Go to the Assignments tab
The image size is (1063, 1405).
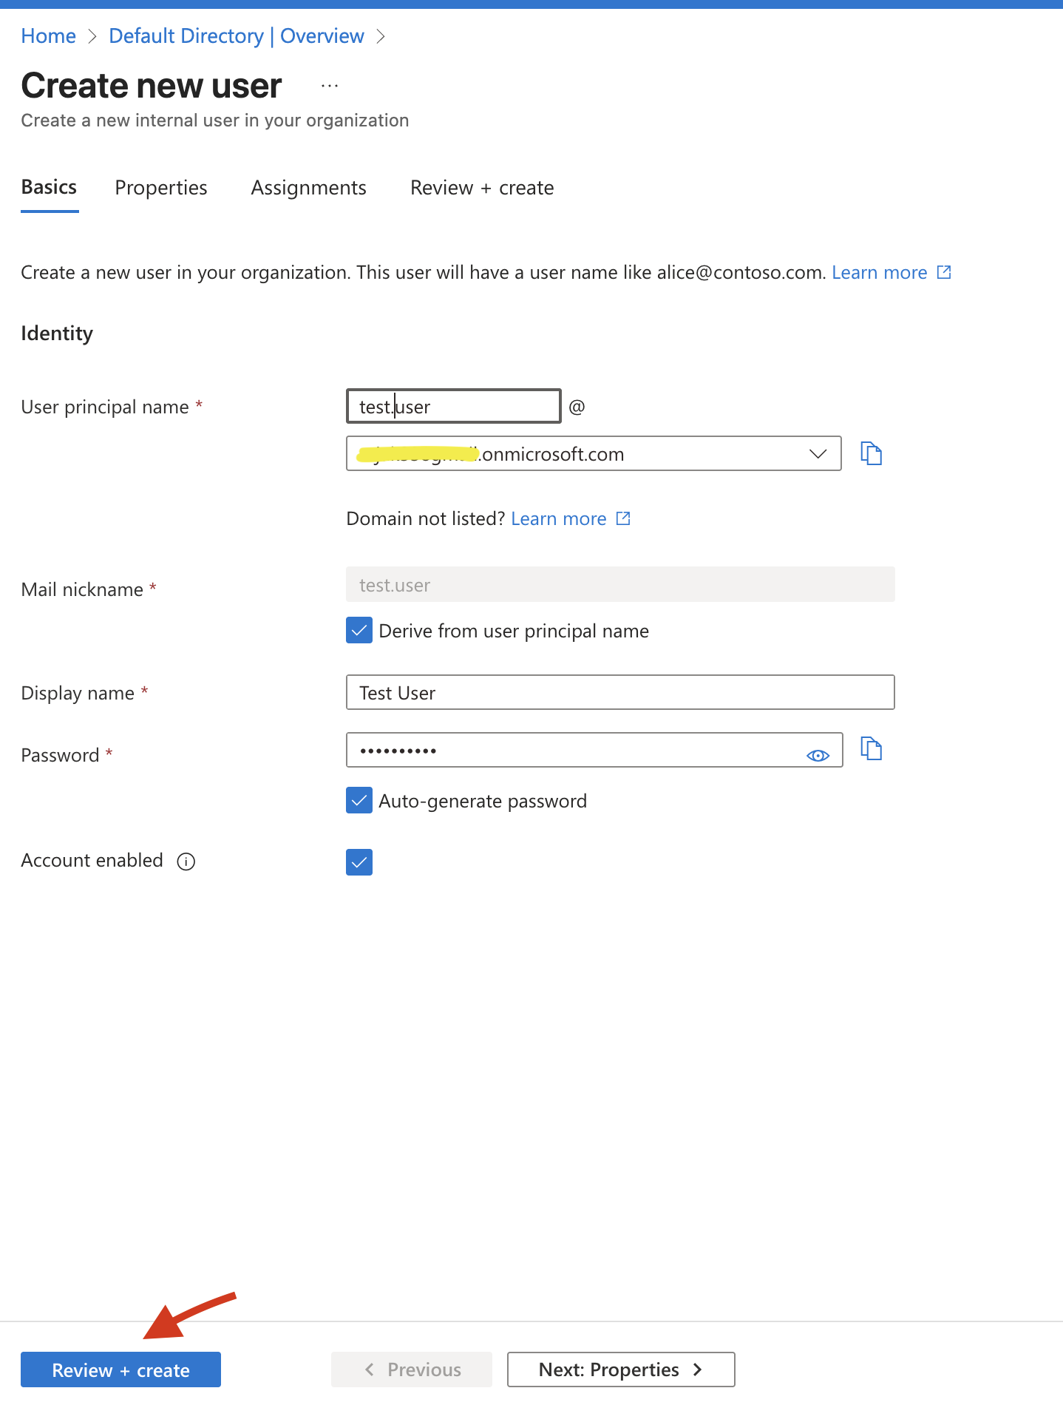click(308, 188)
